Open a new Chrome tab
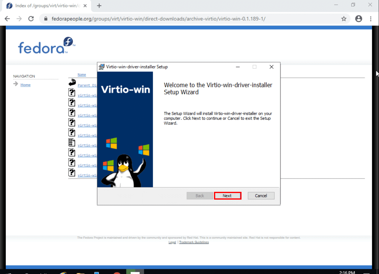Screen dimensions: 379x274 click(x=99, y=6)
